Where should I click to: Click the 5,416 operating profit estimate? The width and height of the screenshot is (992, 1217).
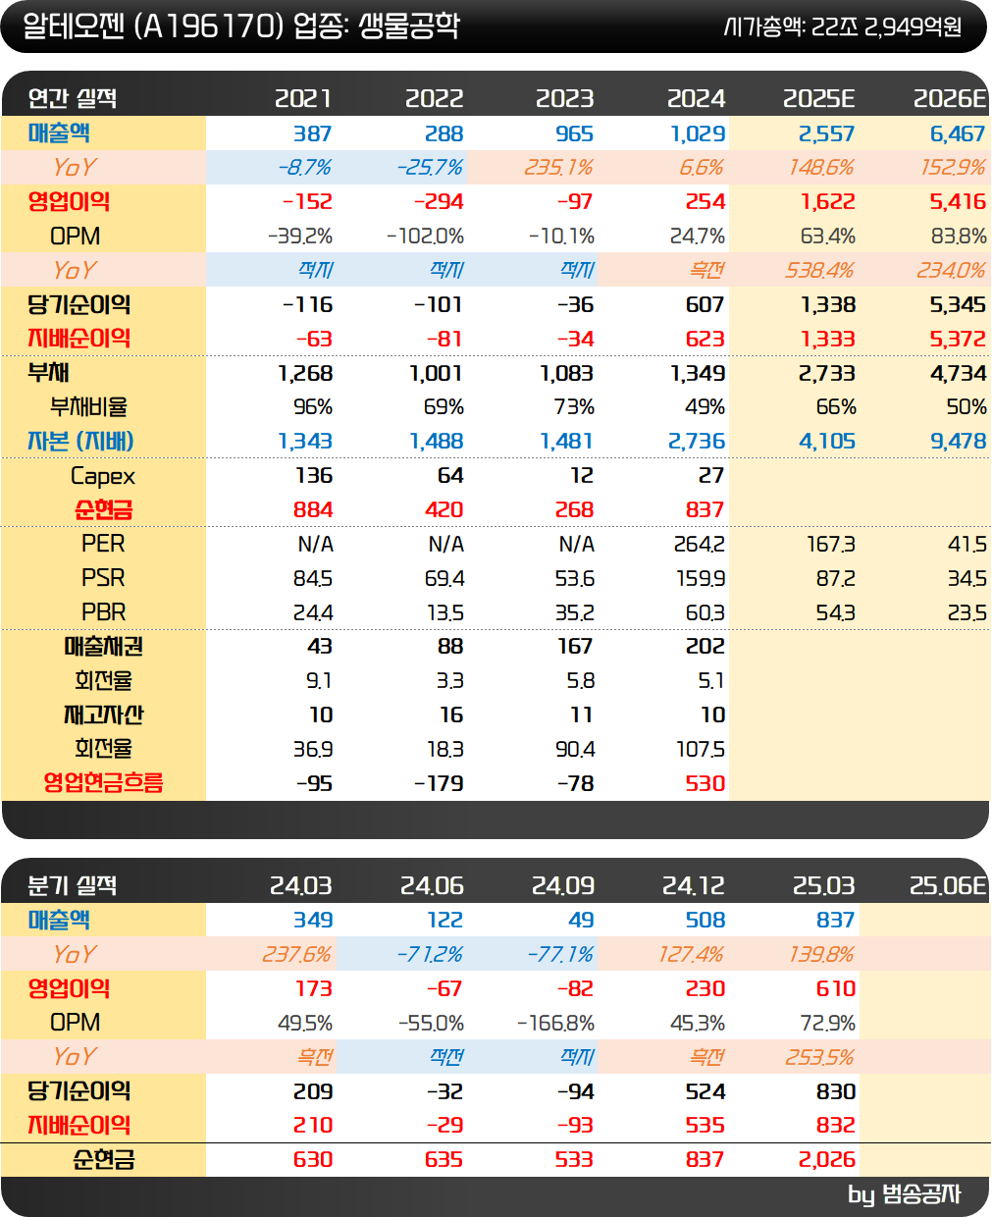tap(958, 202)
